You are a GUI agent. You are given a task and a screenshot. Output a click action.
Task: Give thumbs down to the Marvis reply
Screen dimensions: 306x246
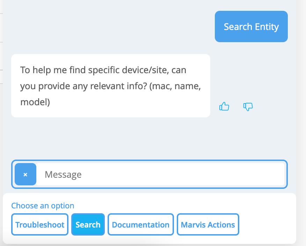click(248, 107)
